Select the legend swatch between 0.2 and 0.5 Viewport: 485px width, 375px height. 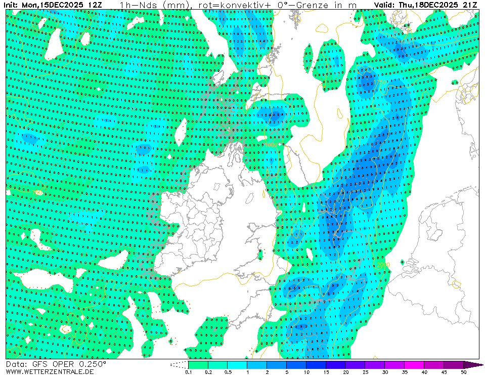[x=217, y=364]
